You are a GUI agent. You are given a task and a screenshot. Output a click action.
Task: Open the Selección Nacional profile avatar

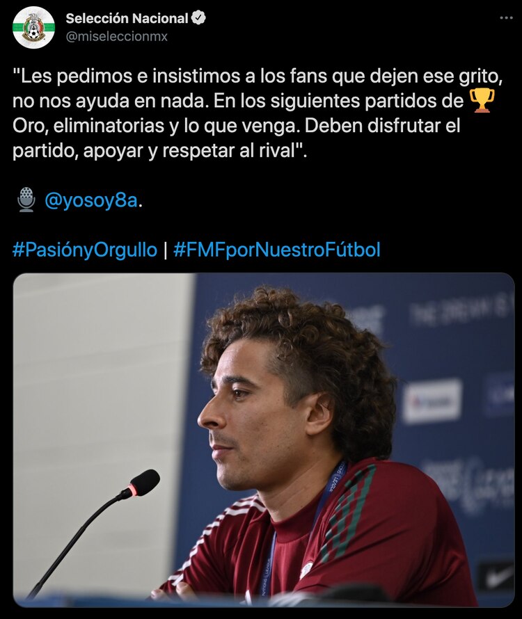[x=33, y=27]
